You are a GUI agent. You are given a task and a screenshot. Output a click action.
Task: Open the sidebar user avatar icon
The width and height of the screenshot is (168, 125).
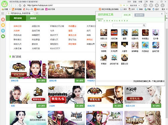click(3, 19)
